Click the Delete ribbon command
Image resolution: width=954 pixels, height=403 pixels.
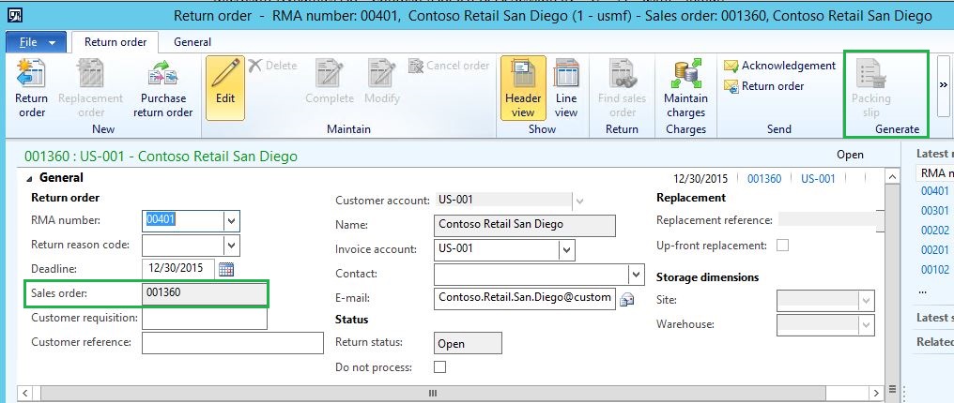tap(272, 66)
